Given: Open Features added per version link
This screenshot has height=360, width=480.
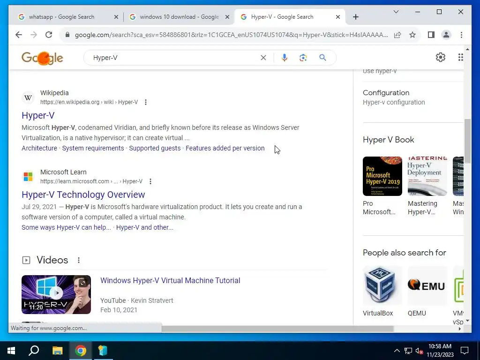Looking at the screenshot, I should coord(225,148).
